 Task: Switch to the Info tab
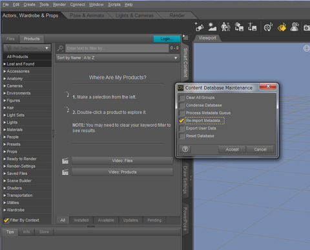click(x=26, y=232)
